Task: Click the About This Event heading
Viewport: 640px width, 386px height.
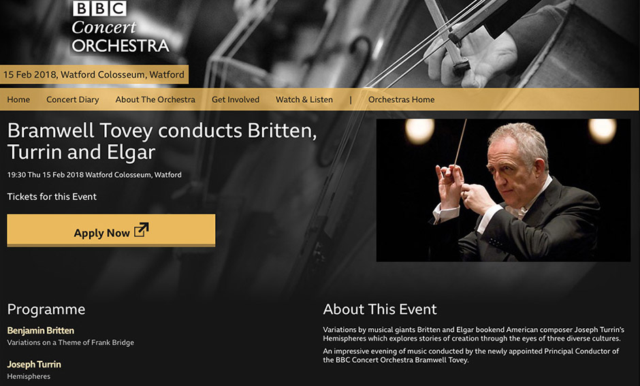Action: 380,309
